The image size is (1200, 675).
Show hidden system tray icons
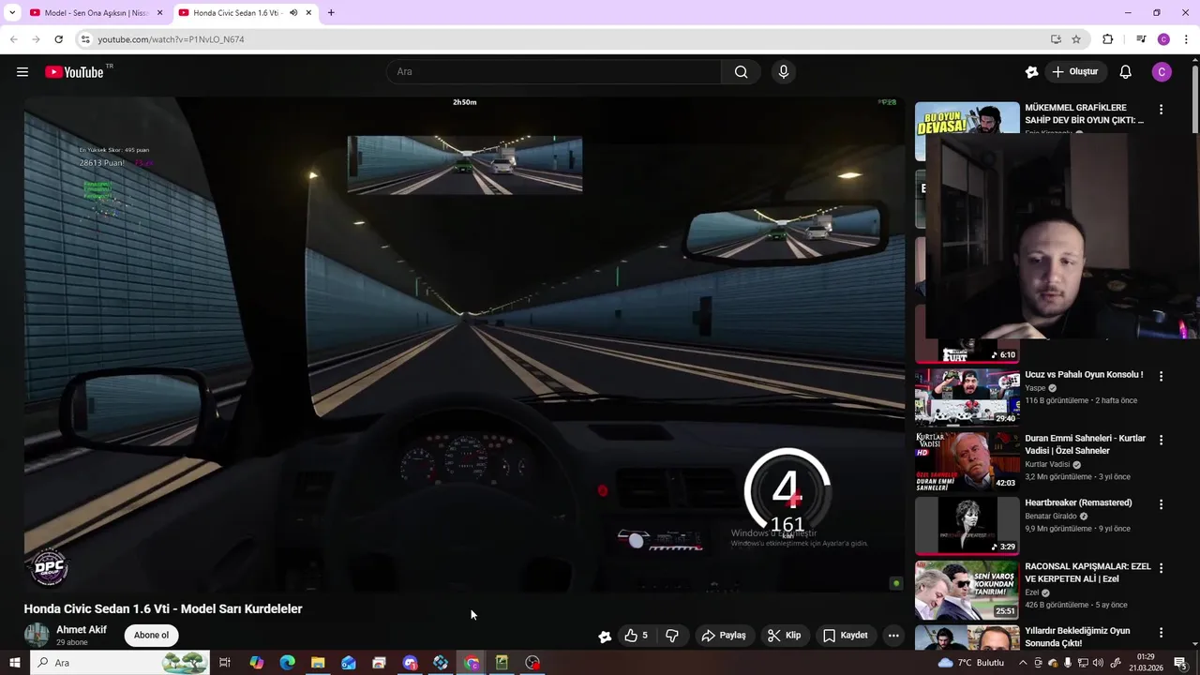point(1022,663)
